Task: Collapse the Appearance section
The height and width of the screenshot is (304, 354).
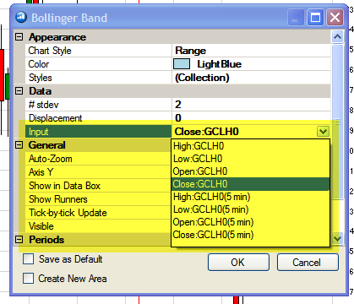Action: point(19,37)
